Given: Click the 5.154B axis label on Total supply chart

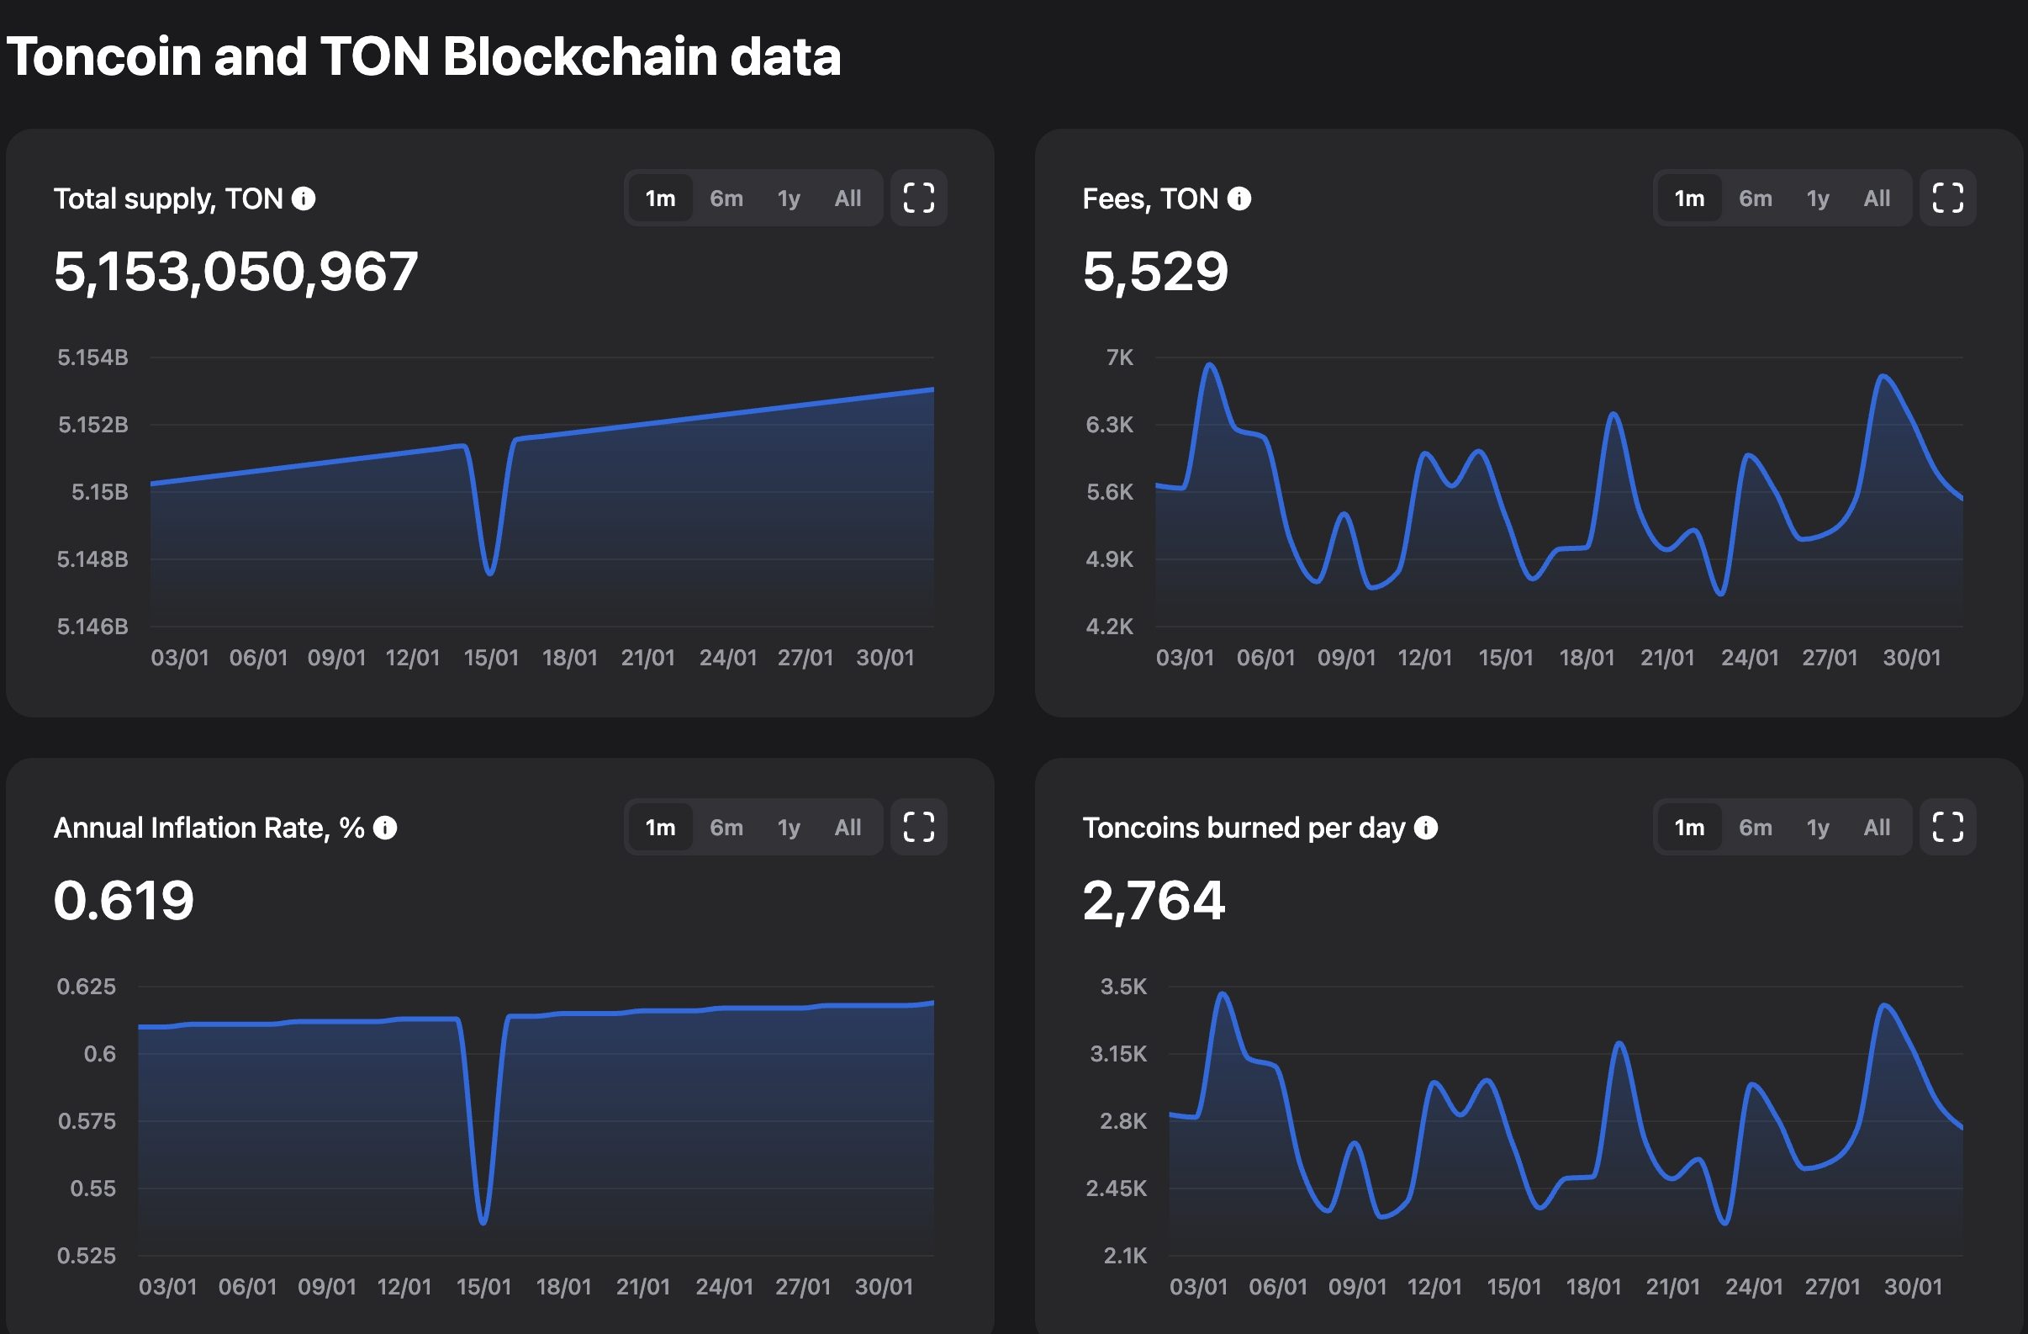Looking at the screenshot, I should click(x=92, y=357).
